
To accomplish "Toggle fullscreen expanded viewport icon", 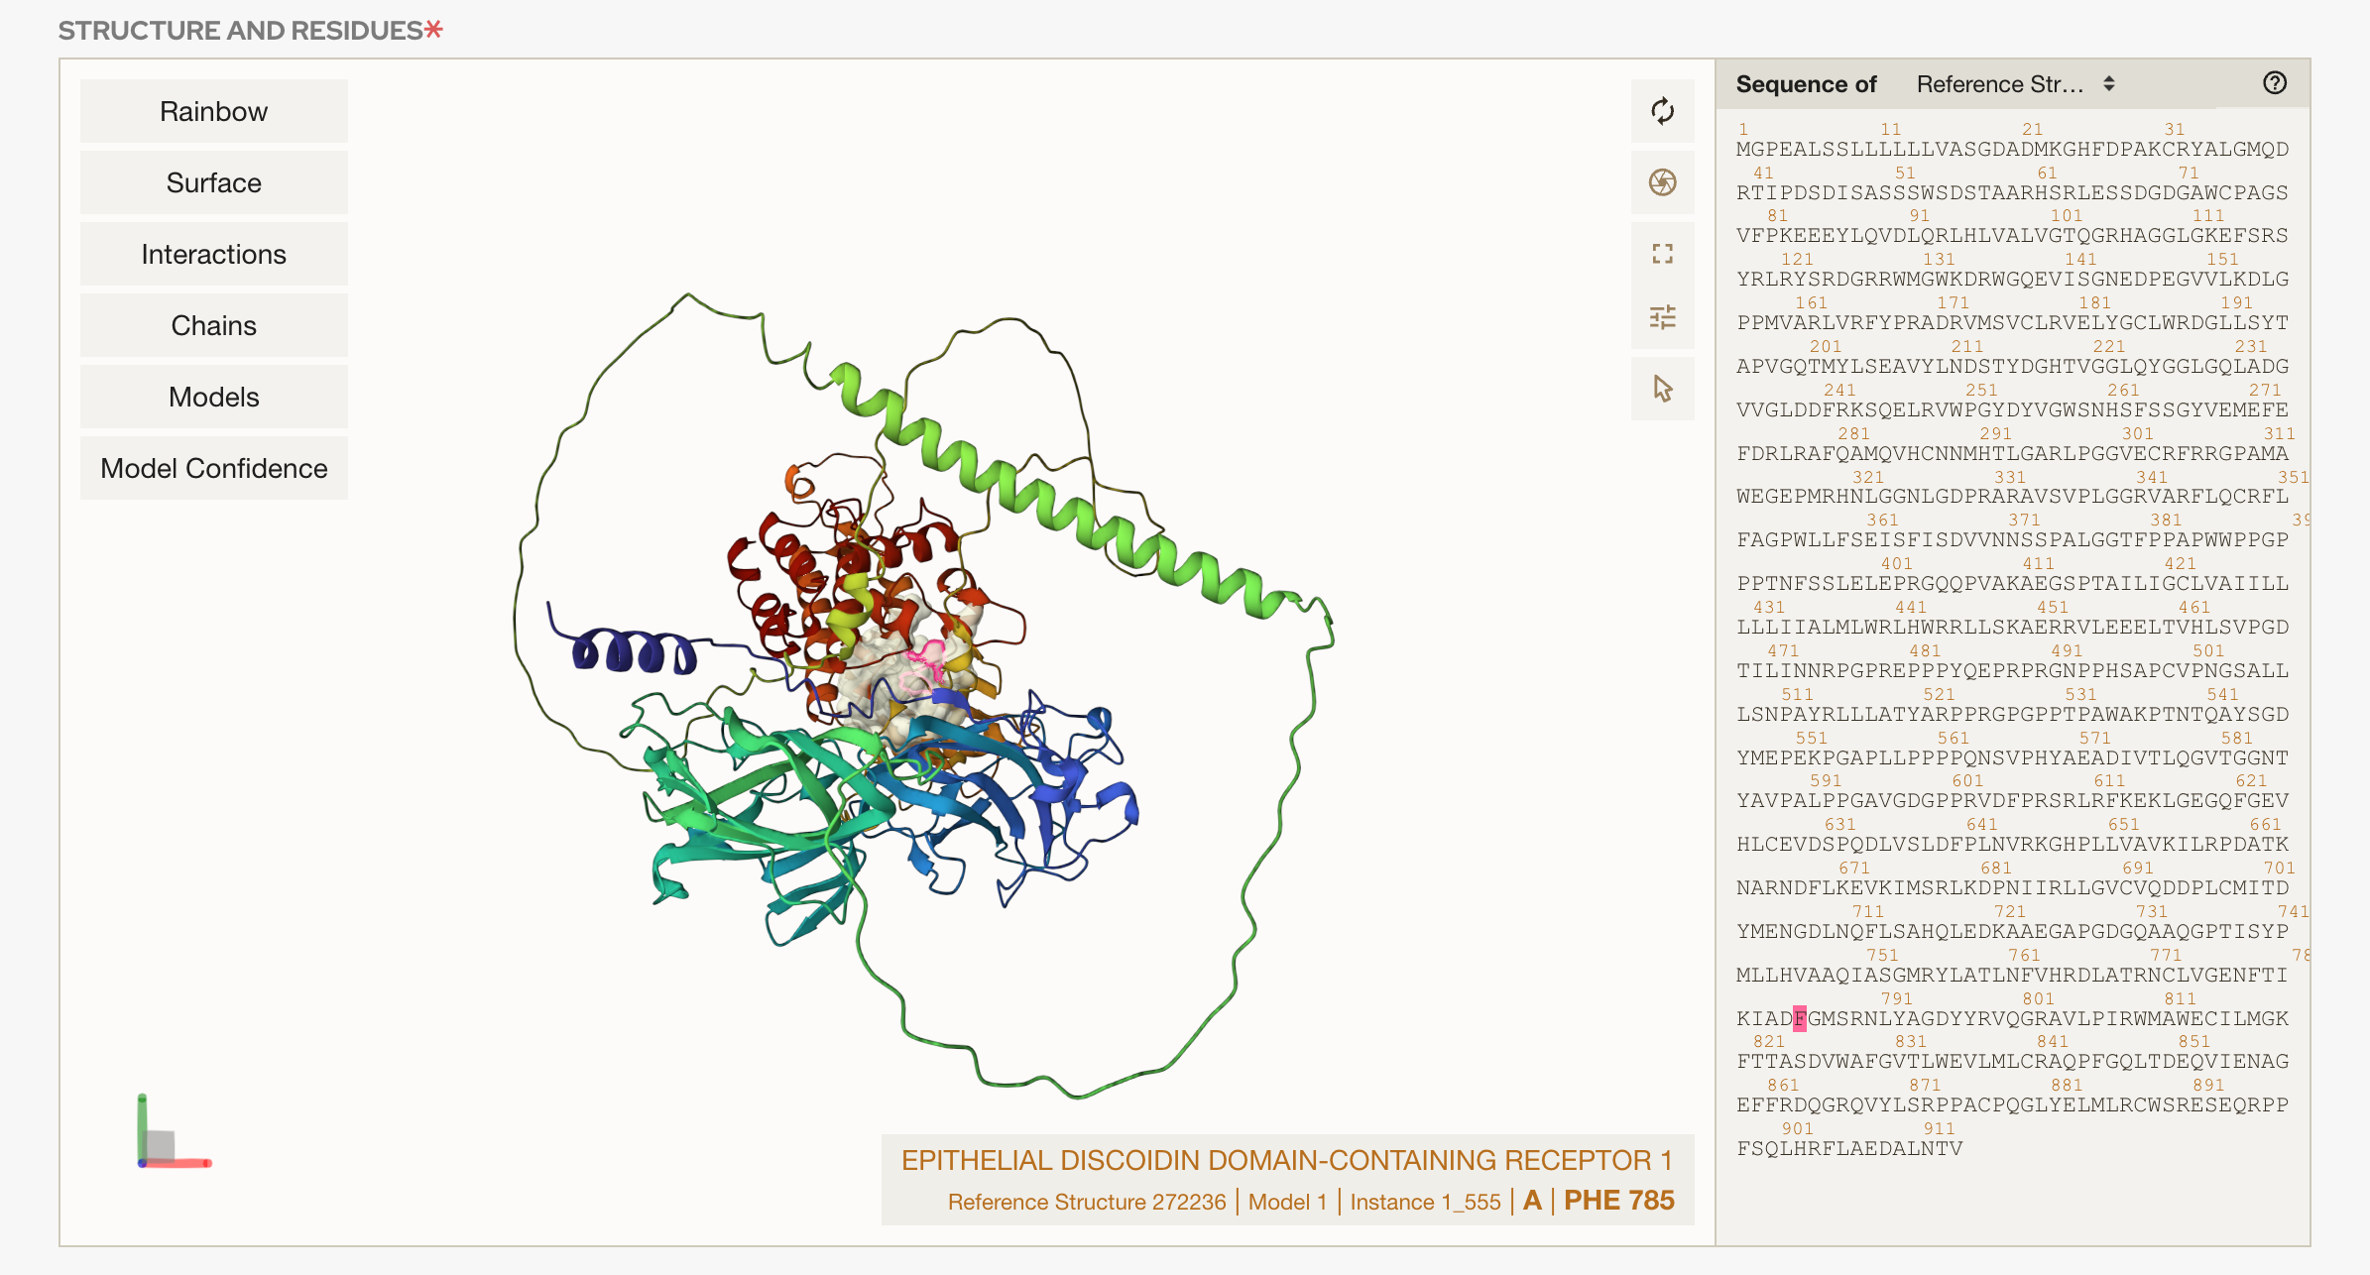I will coord(1662,254).
